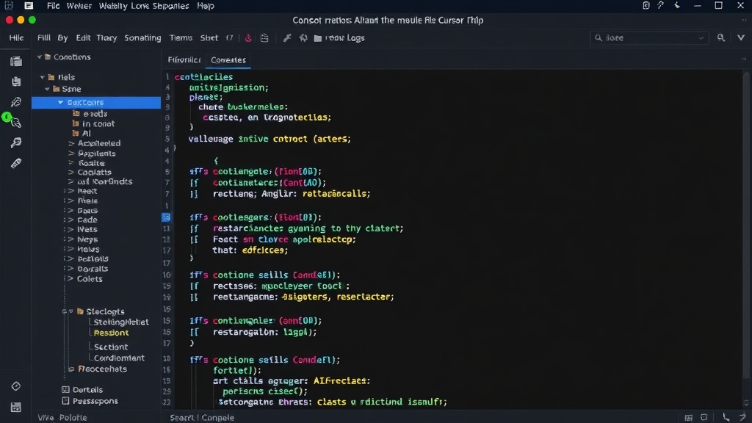Click the moon icon in title bar
Screen dimensions: 752x423
tap(677, 5)
